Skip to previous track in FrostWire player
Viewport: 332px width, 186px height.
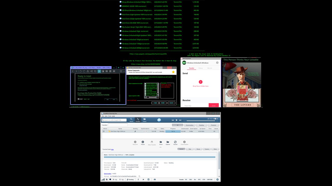click(173, 120)
